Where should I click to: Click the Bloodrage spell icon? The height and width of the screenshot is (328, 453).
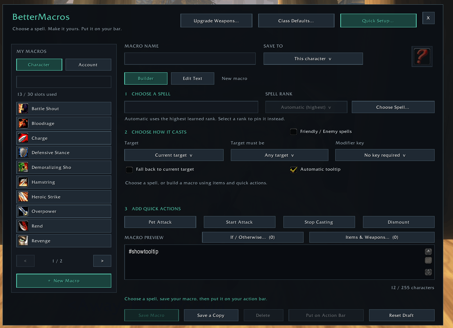pyautogui.click(x=23, y=123)
